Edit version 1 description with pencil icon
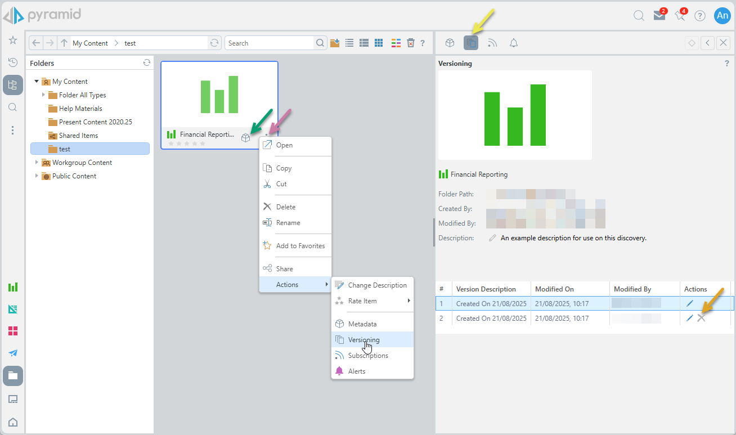This screenshot has height=435, width=736. click(x=690, y=303)
